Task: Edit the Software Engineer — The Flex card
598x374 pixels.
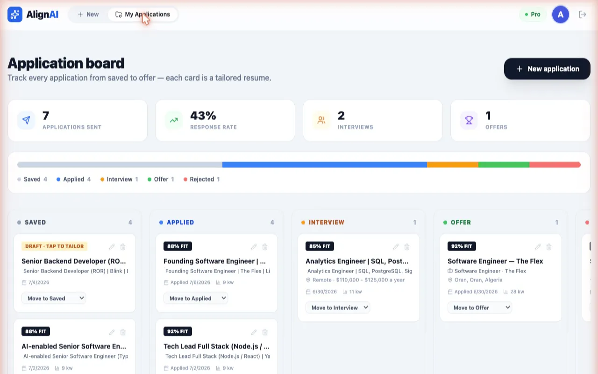Action: click(x=538, y=247)
